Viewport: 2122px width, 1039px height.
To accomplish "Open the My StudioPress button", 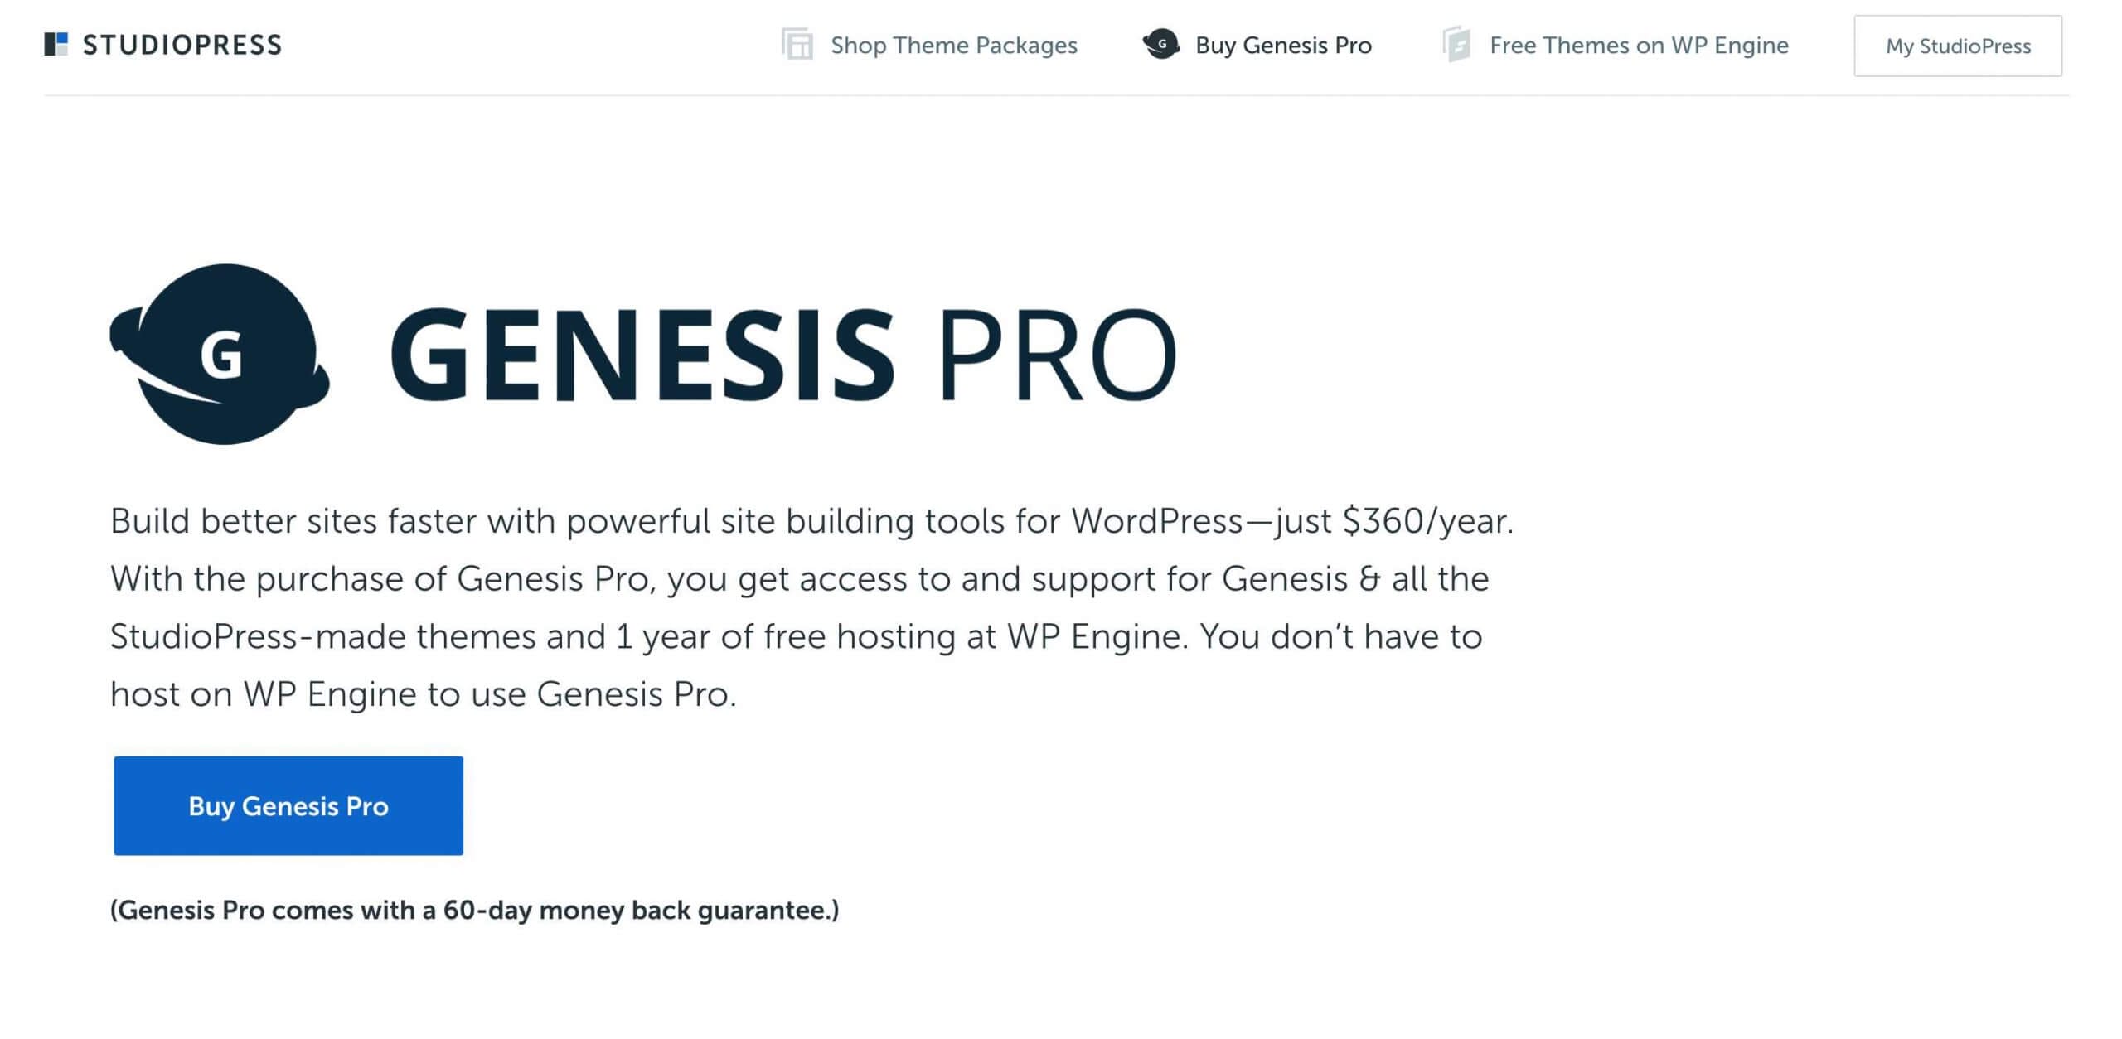I will [1958, 46].
